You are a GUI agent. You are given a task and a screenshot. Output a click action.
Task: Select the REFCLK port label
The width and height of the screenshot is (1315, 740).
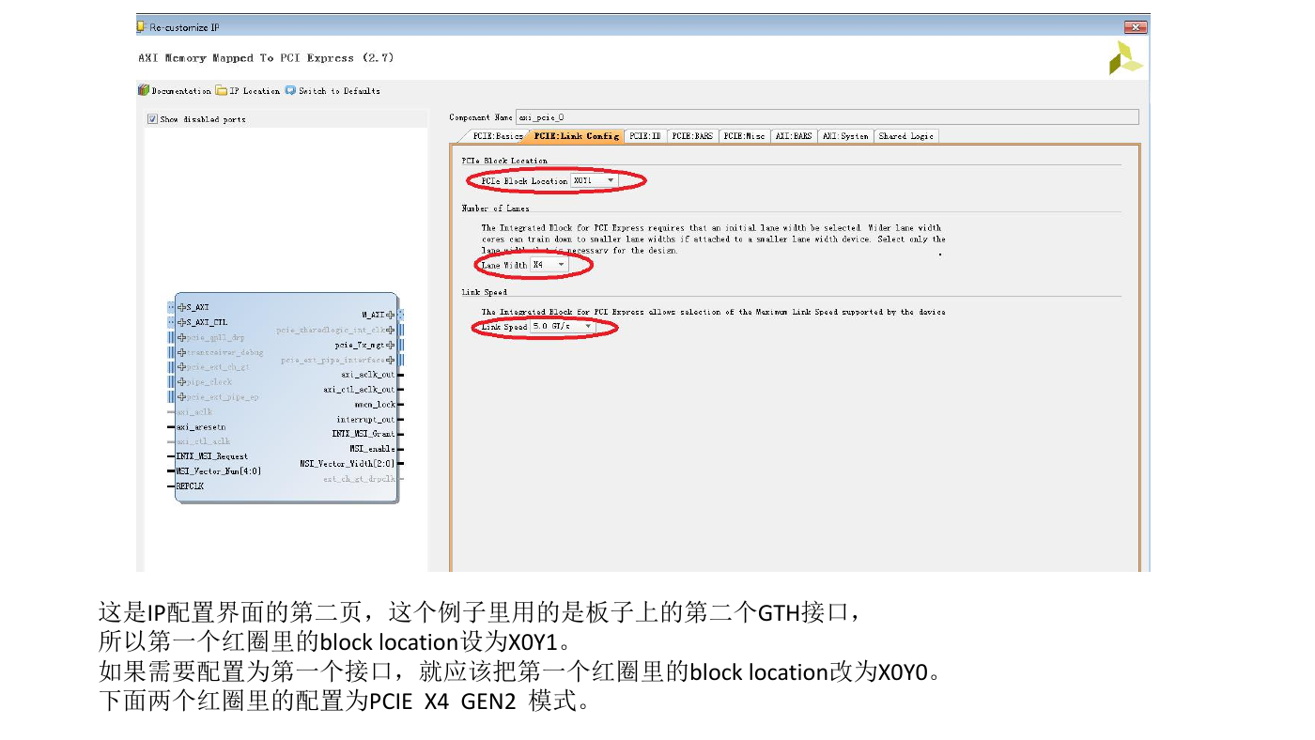click(190, 486)
